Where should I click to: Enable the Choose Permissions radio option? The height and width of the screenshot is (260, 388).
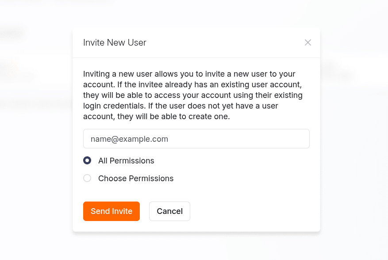[87, 178]
